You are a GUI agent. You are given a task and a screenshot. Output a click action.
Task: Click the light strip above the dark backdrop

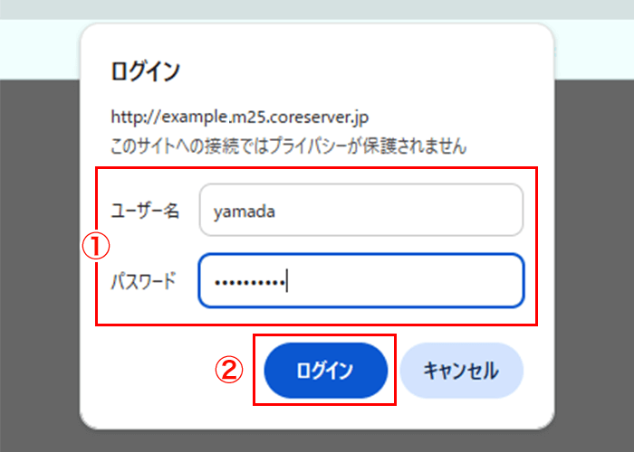[x=41, y=50]
